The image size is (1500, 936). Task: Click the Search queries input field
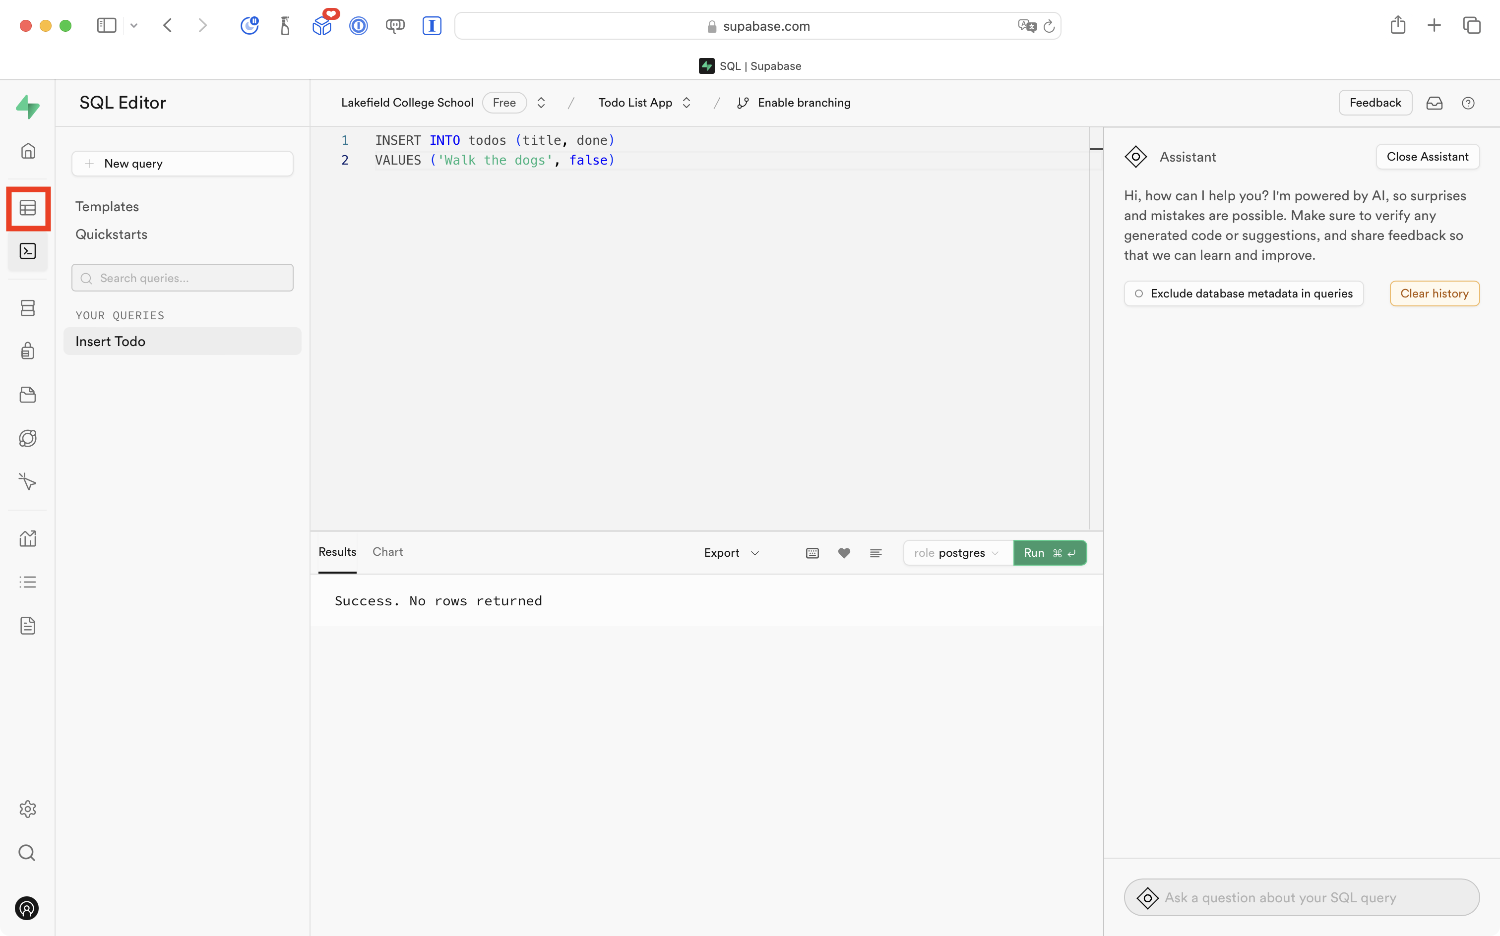coord(182,277)
